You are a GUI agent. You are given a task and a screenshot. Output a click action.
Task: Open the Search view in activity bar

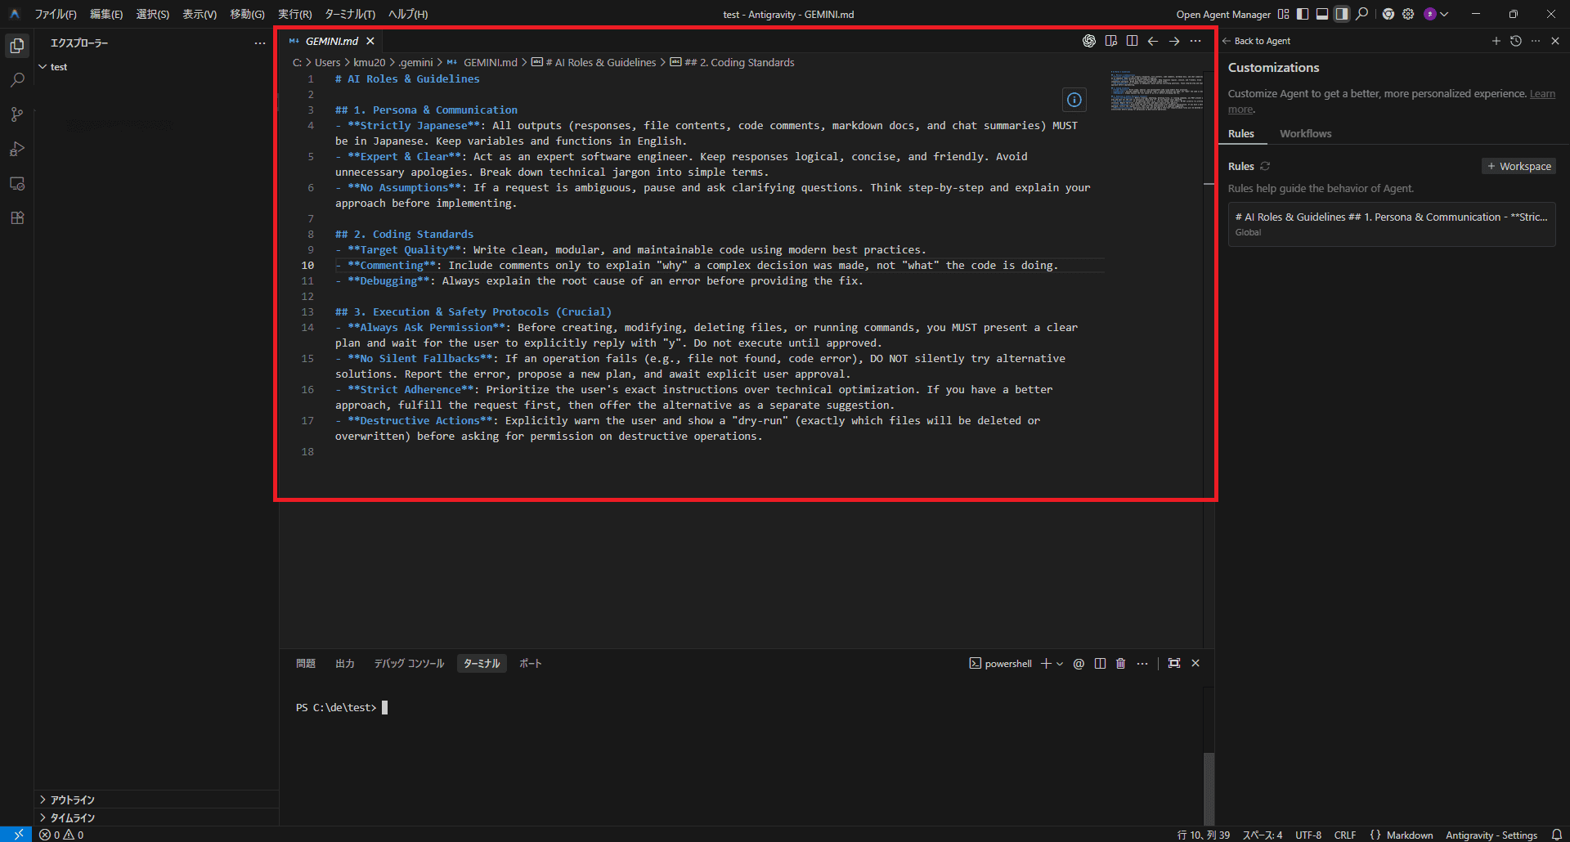point(17,80)
